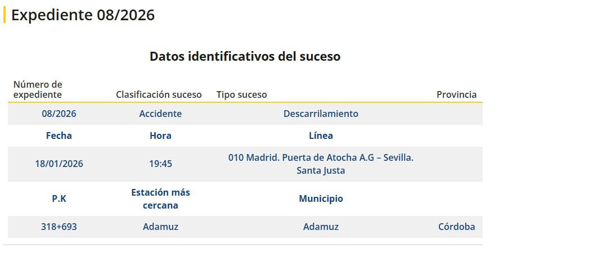
Task: Click the 19:45 time value
Action: 160,164
